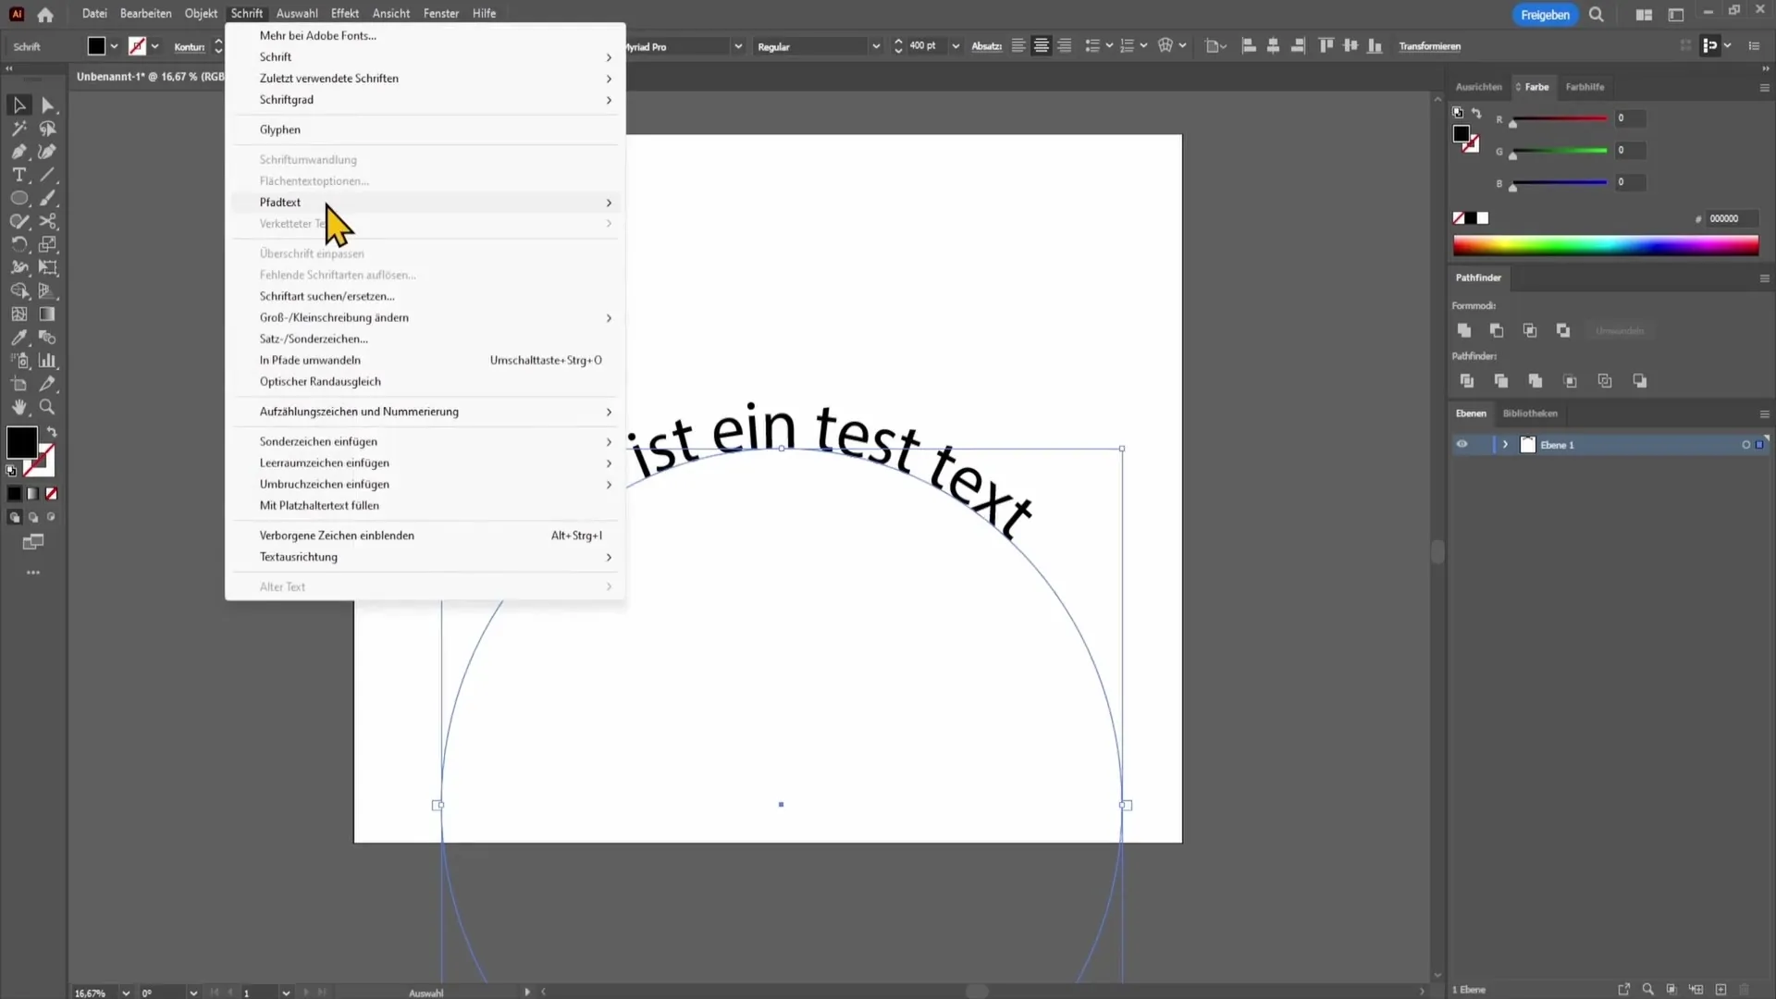Open the font style Regular dropdown
1776x999 pixels.
pyautogui.click(x=875, y=46)
